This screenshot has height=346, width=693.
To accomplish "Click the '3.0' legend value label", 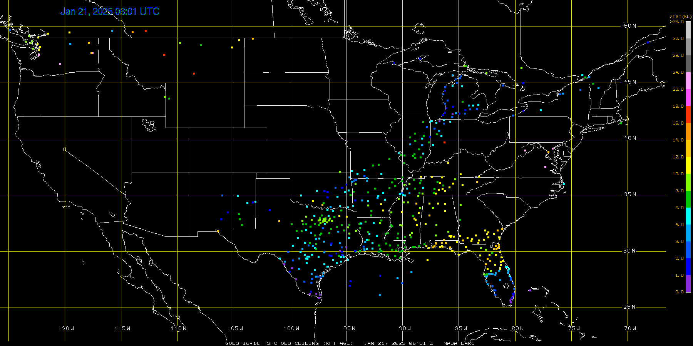I will pos(680,241).
